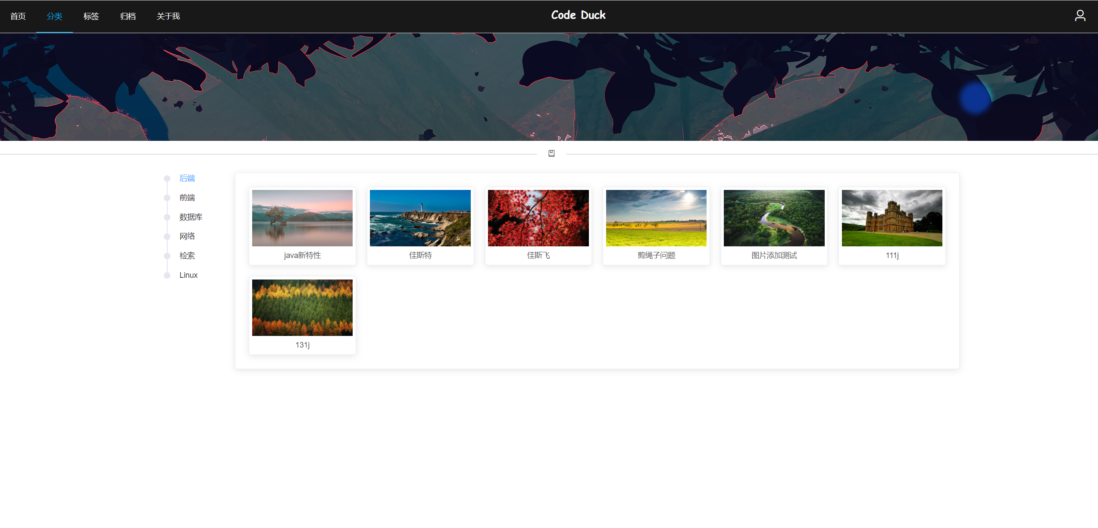Open the 佳斯飞 red maple thumbnail
Viewport: 1098px width, 528px height.
538,218
